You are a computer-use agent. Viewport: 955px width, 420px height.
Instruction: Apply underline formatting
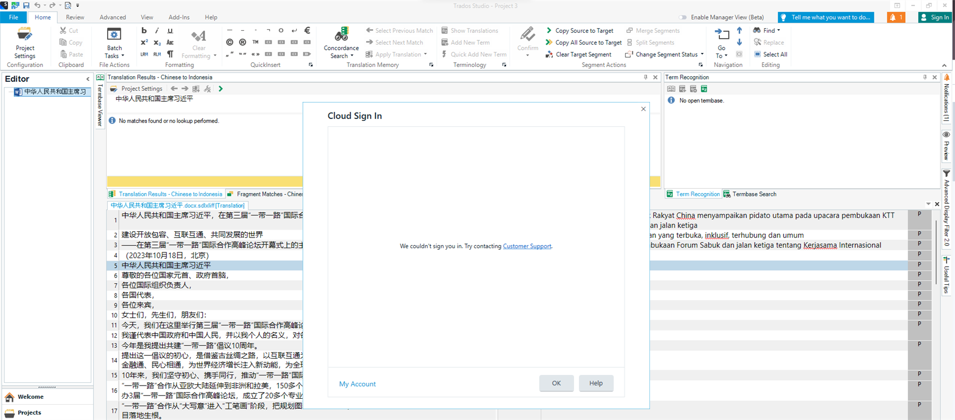(x=170, y=31)
